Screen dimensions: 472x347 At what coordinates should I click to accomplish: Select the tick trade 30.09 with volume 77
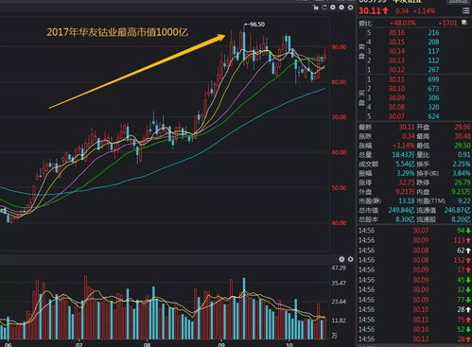click(414, 300)
